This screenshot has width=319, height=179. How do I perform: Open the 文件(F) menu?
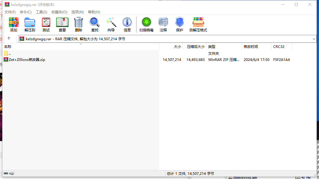click(10, 12)
